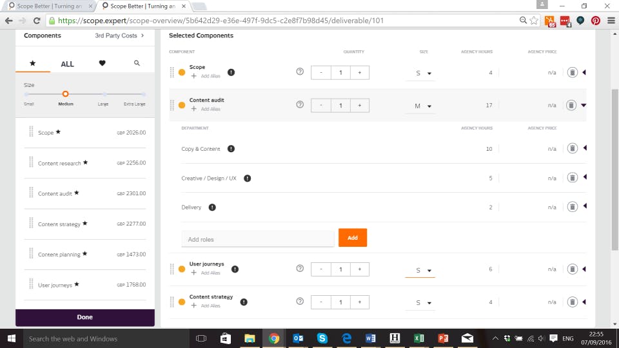Open Chrome menu hamburger icon
The height and width of the screenshot is (348, 619).
[x=611, y=21]
